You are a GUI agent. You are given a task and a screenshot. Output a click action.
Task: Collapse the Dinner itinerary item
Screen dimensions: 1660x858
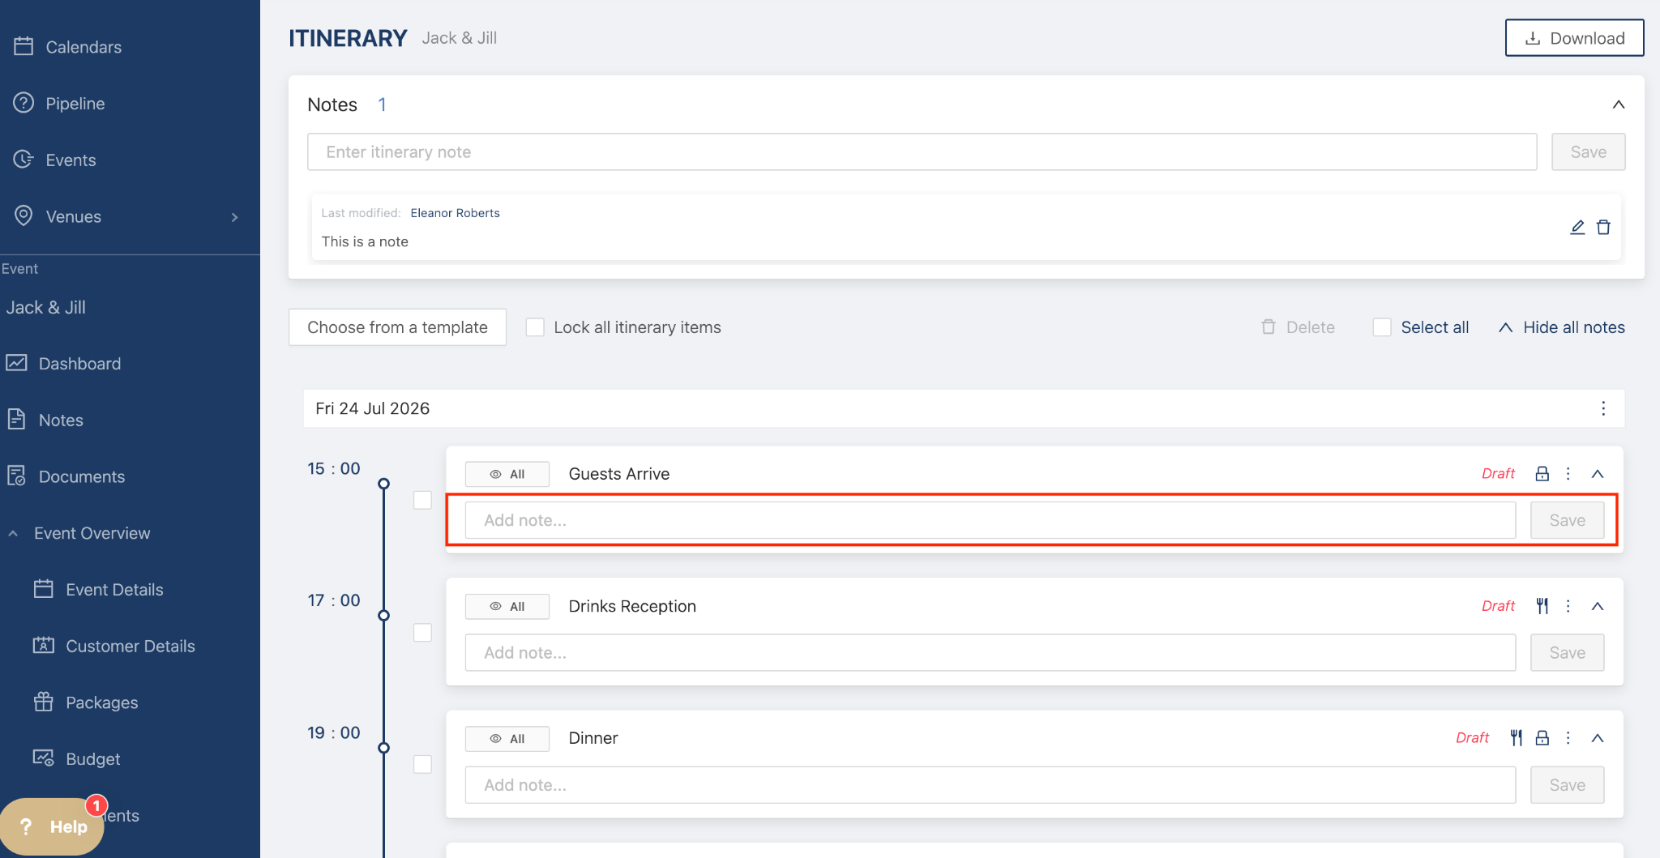1597,738
